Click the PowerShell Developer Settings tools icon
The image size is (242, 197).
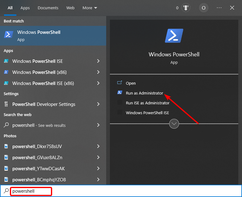click(x=6, y=104)
